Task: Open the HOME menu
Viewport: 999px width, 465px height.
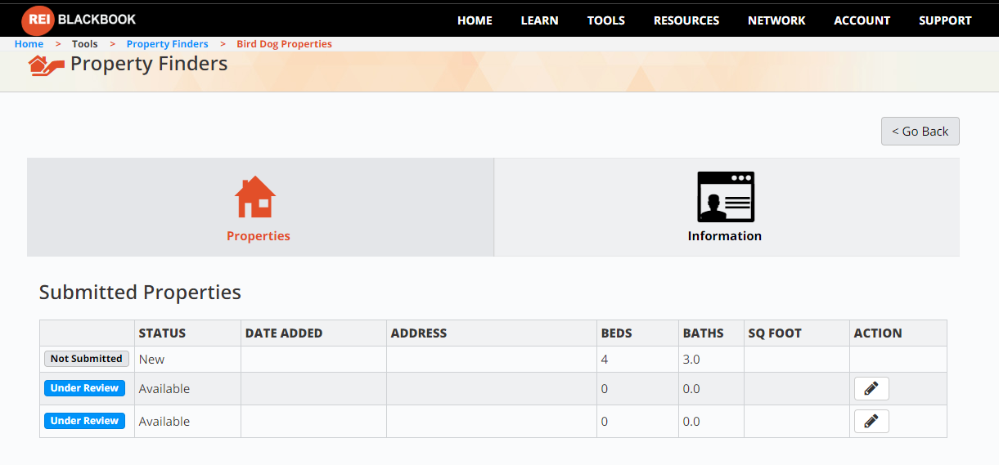Action: (x=475, y=20)
